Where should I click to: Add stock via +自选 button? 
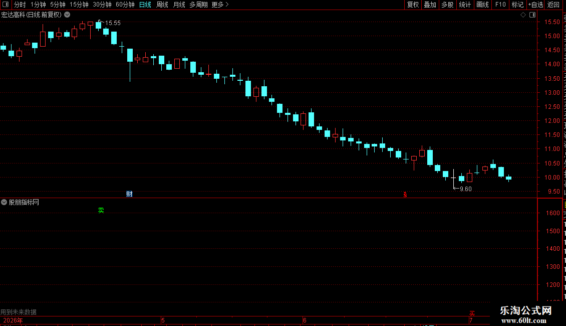tap(535, 5)
